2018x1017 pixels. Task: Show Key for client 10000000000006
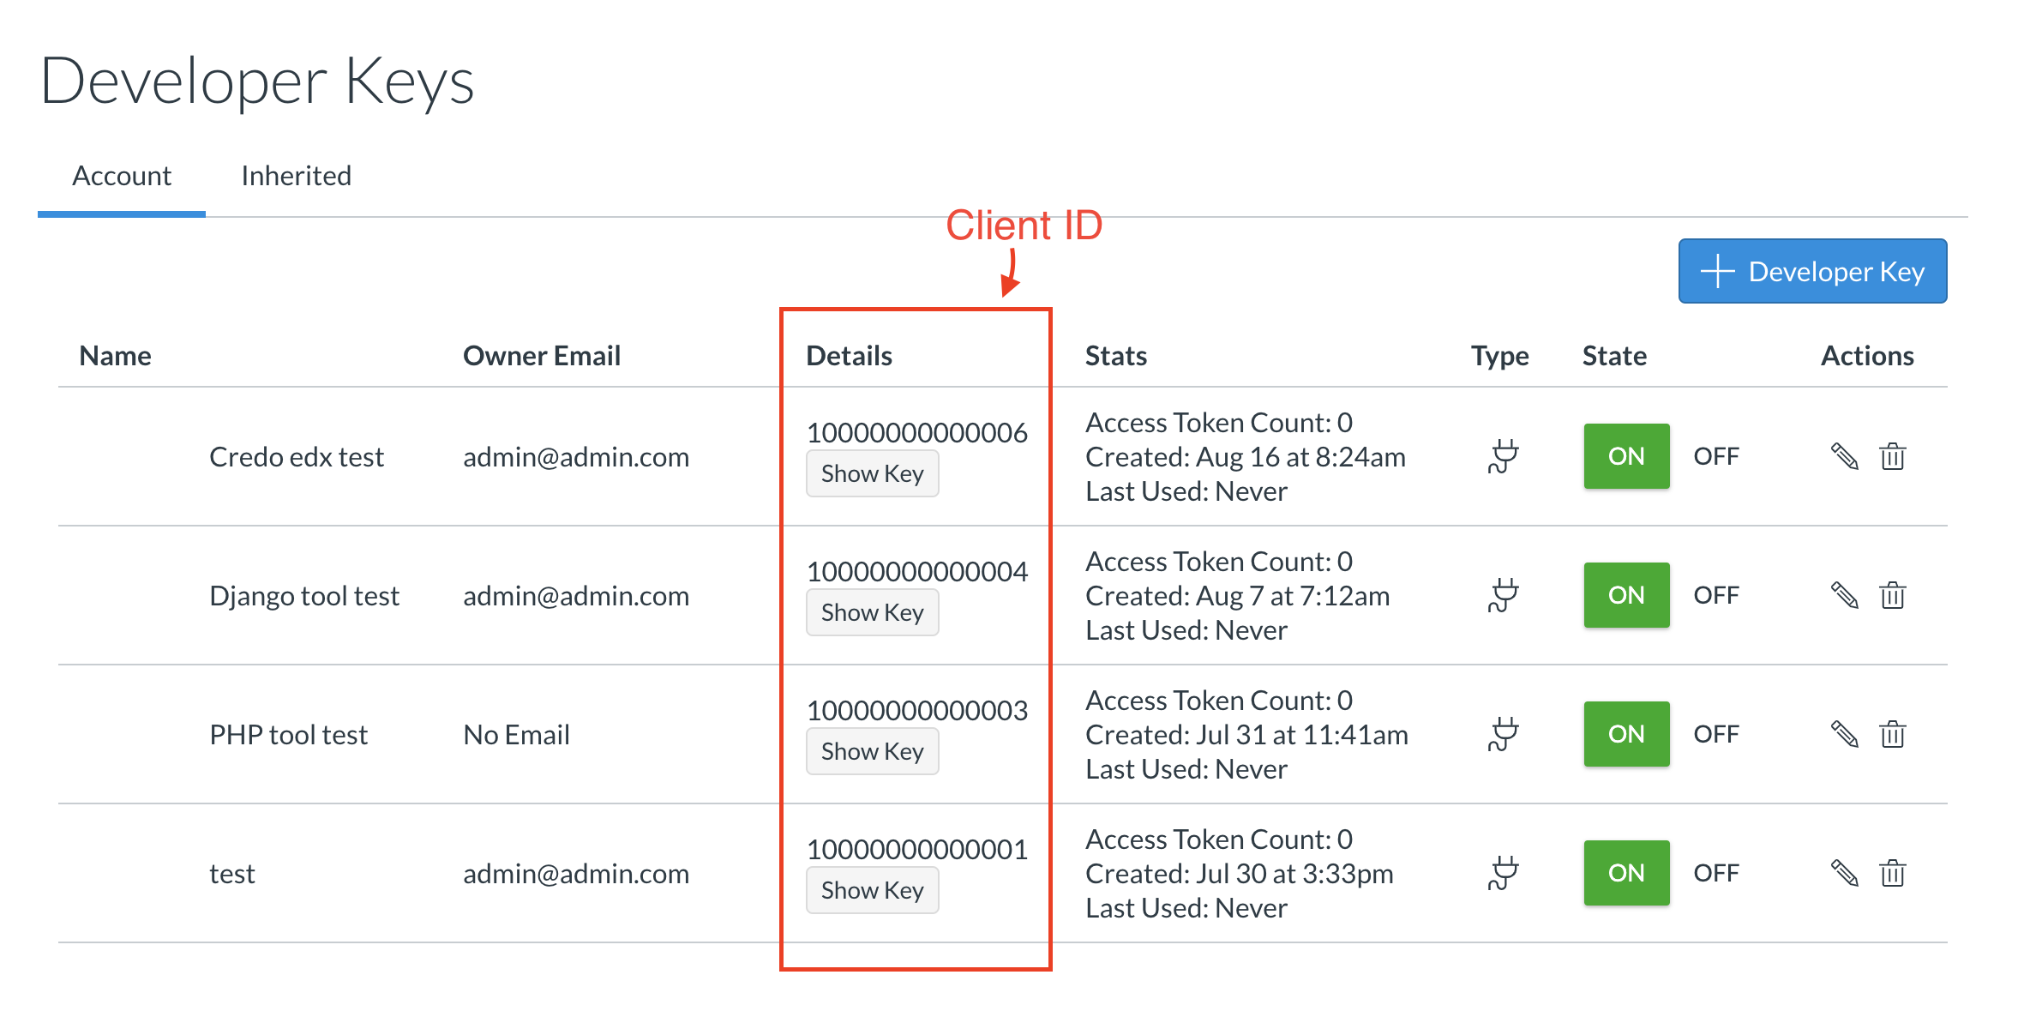coord(872,473)
